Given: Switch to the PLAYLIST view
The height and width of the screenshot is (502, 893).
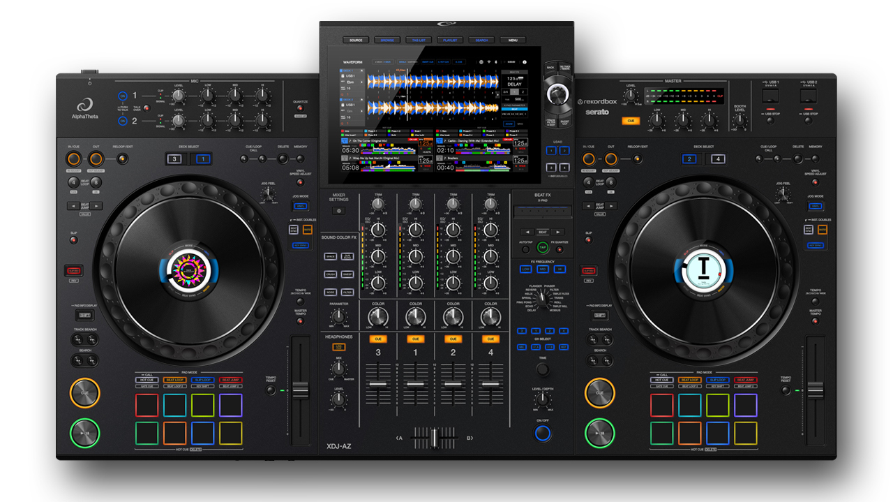Looking at the screenshot, I should [x=450, y=40].
